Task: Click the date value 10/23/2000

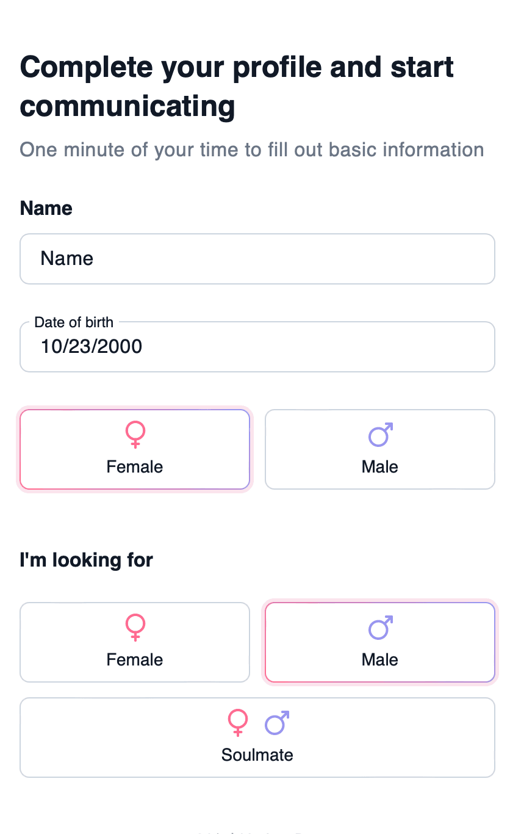Action: coord(90,346)
